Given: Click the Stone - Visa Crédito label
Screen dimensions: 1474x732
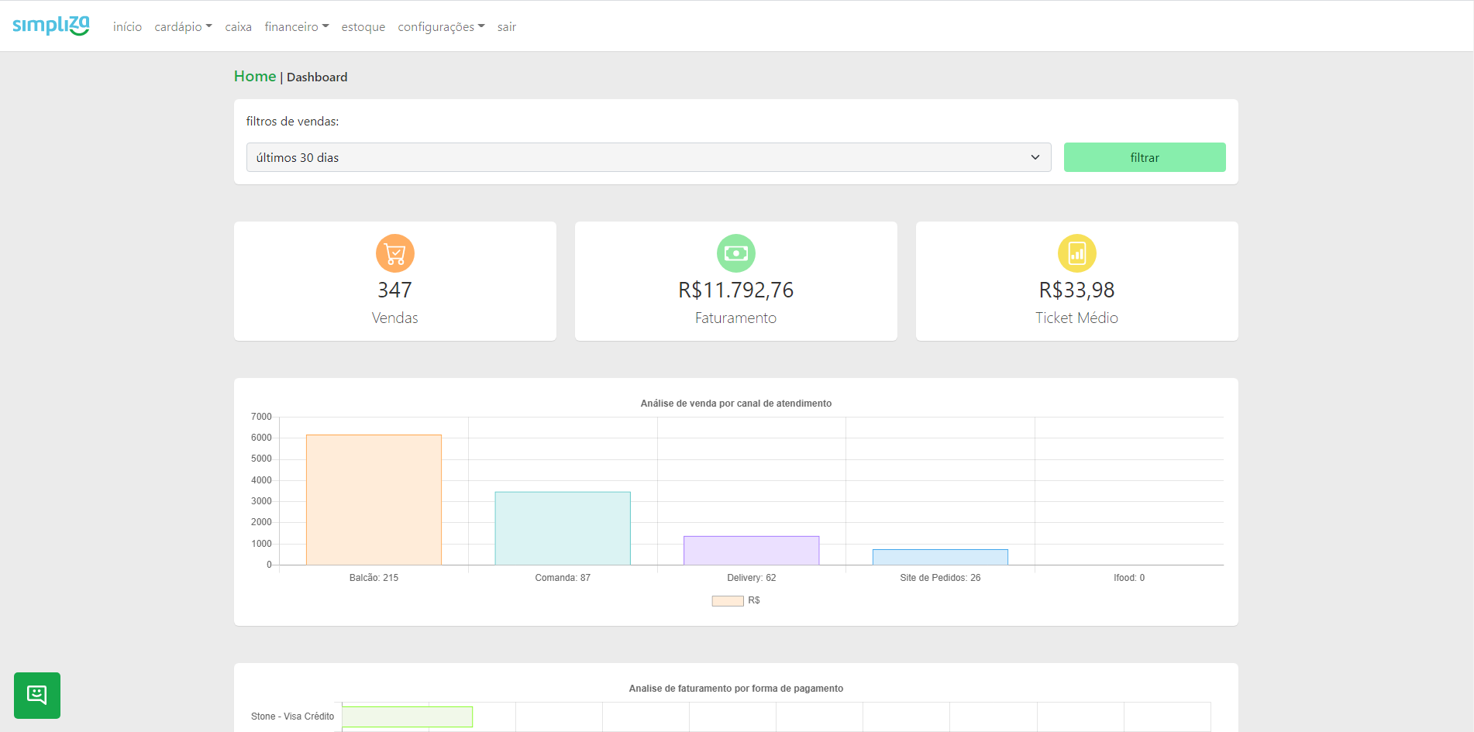Looking at the screenshot, I should coord(292,717).
